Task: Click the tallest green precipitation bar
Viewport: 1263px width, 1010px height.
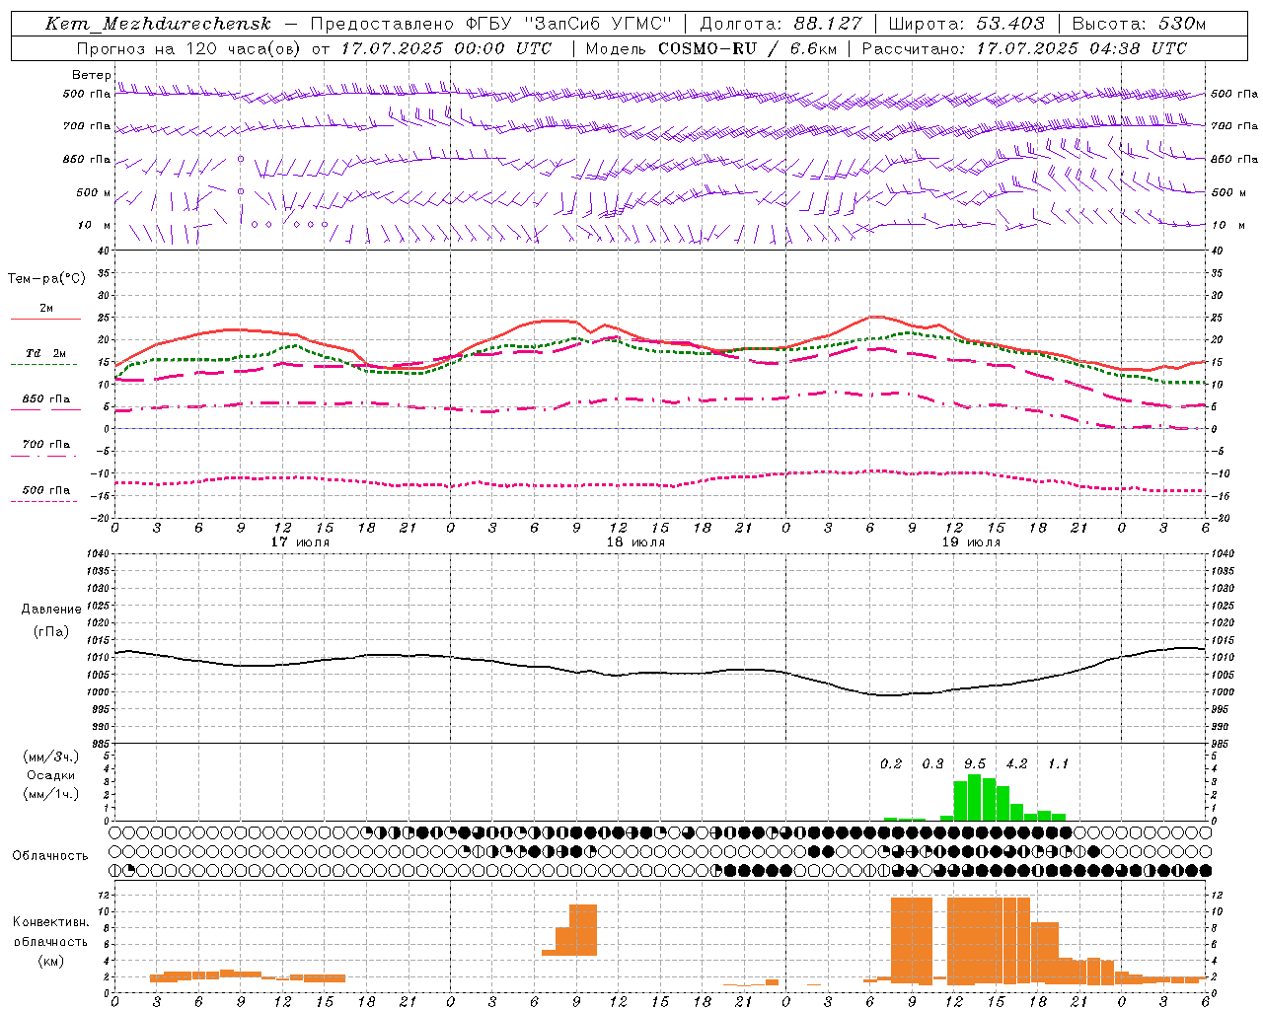Action: pyautogui.click(x=975, y=797)
